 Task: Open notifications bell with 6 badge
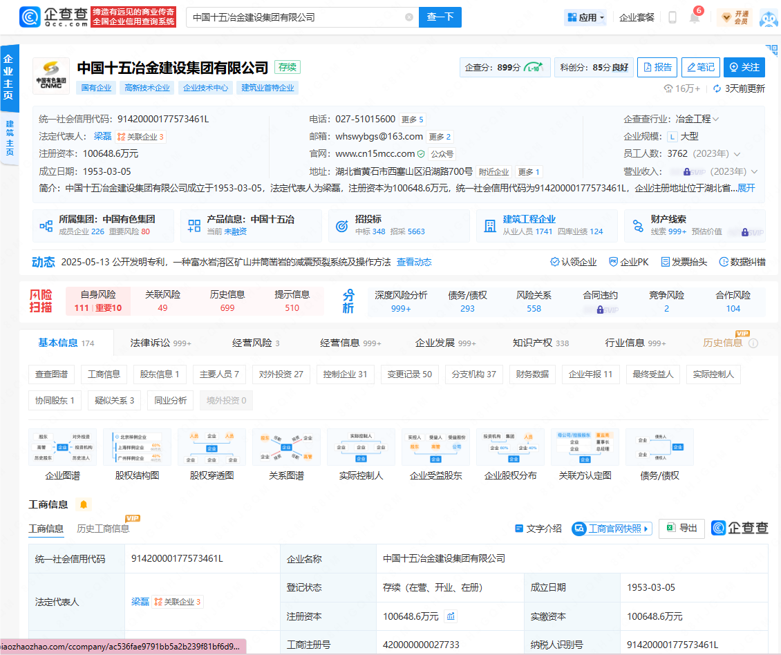coord(695,17)
